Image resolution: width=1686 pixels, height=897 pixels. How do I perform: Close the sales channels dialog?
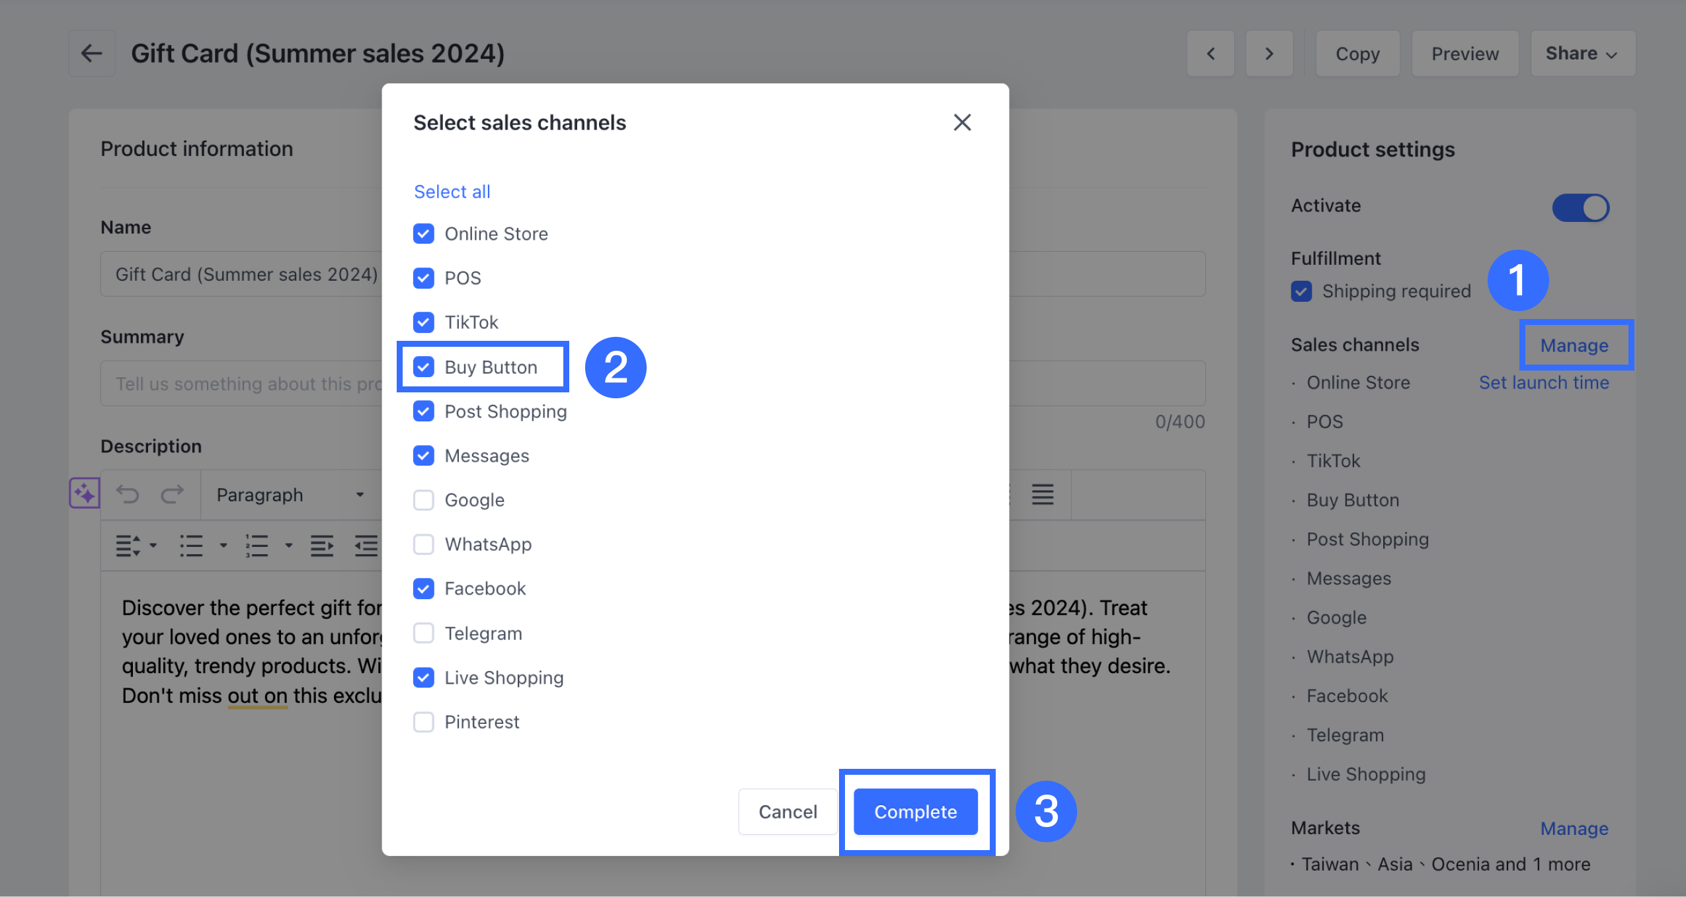tap(962, 122)
